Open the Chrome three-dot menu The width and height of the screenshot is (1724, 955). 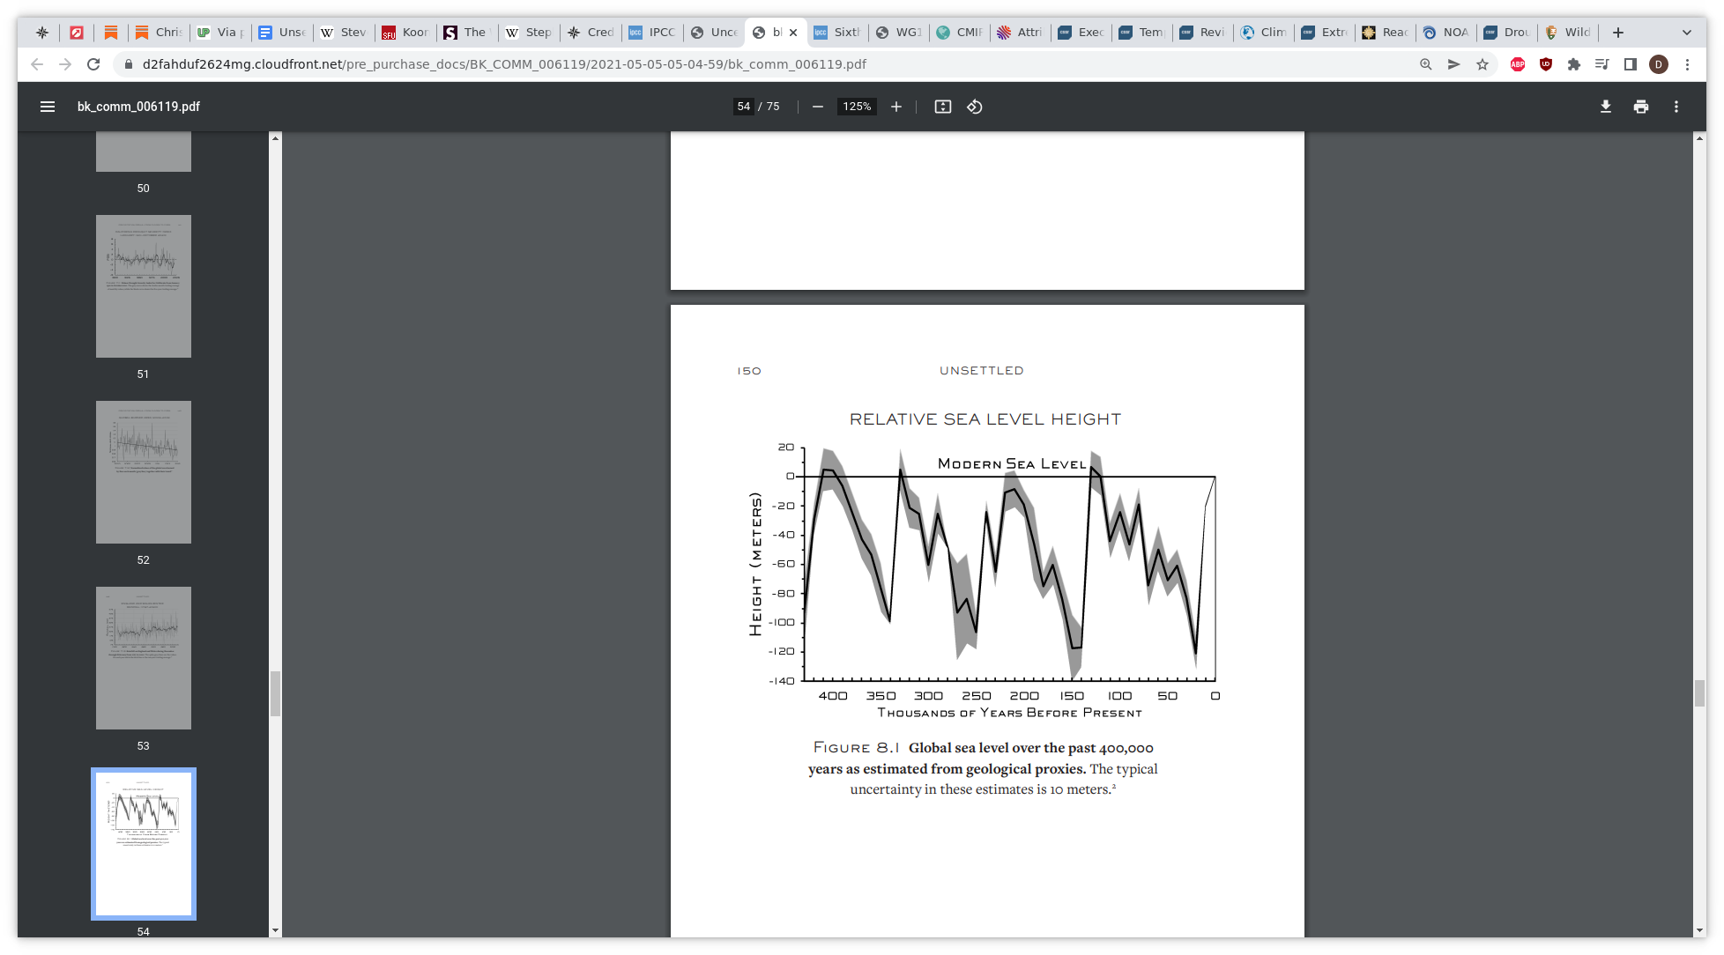[x=1687, y=64]
